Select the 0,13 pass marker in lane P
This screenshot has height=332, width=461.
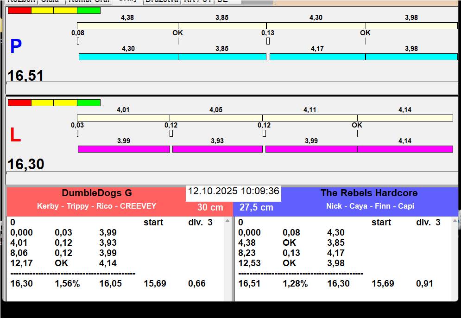pyautogui.click(x=268, y=41)
